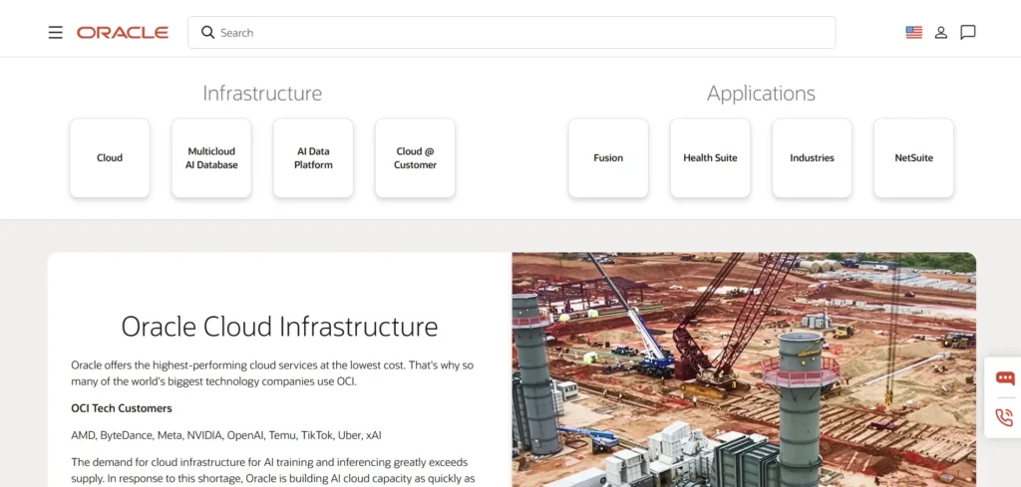Click the construction site image
The height and width of the screenshot is (487, 1021).
click(744, 369)
